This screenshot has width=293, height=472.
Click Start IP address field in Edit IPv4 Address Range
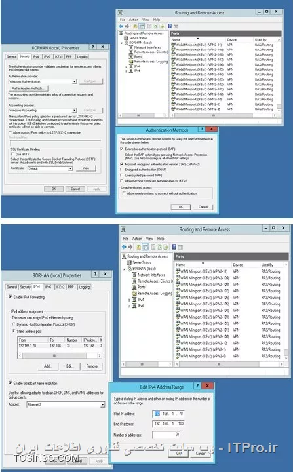tap(168, 414)
